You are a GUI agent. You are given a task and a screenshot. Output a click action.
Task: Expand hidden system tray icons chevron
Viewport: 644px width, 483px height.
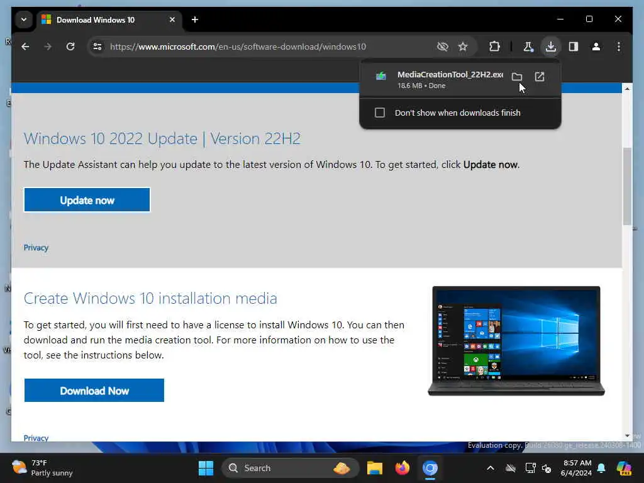tap(491, 468)
